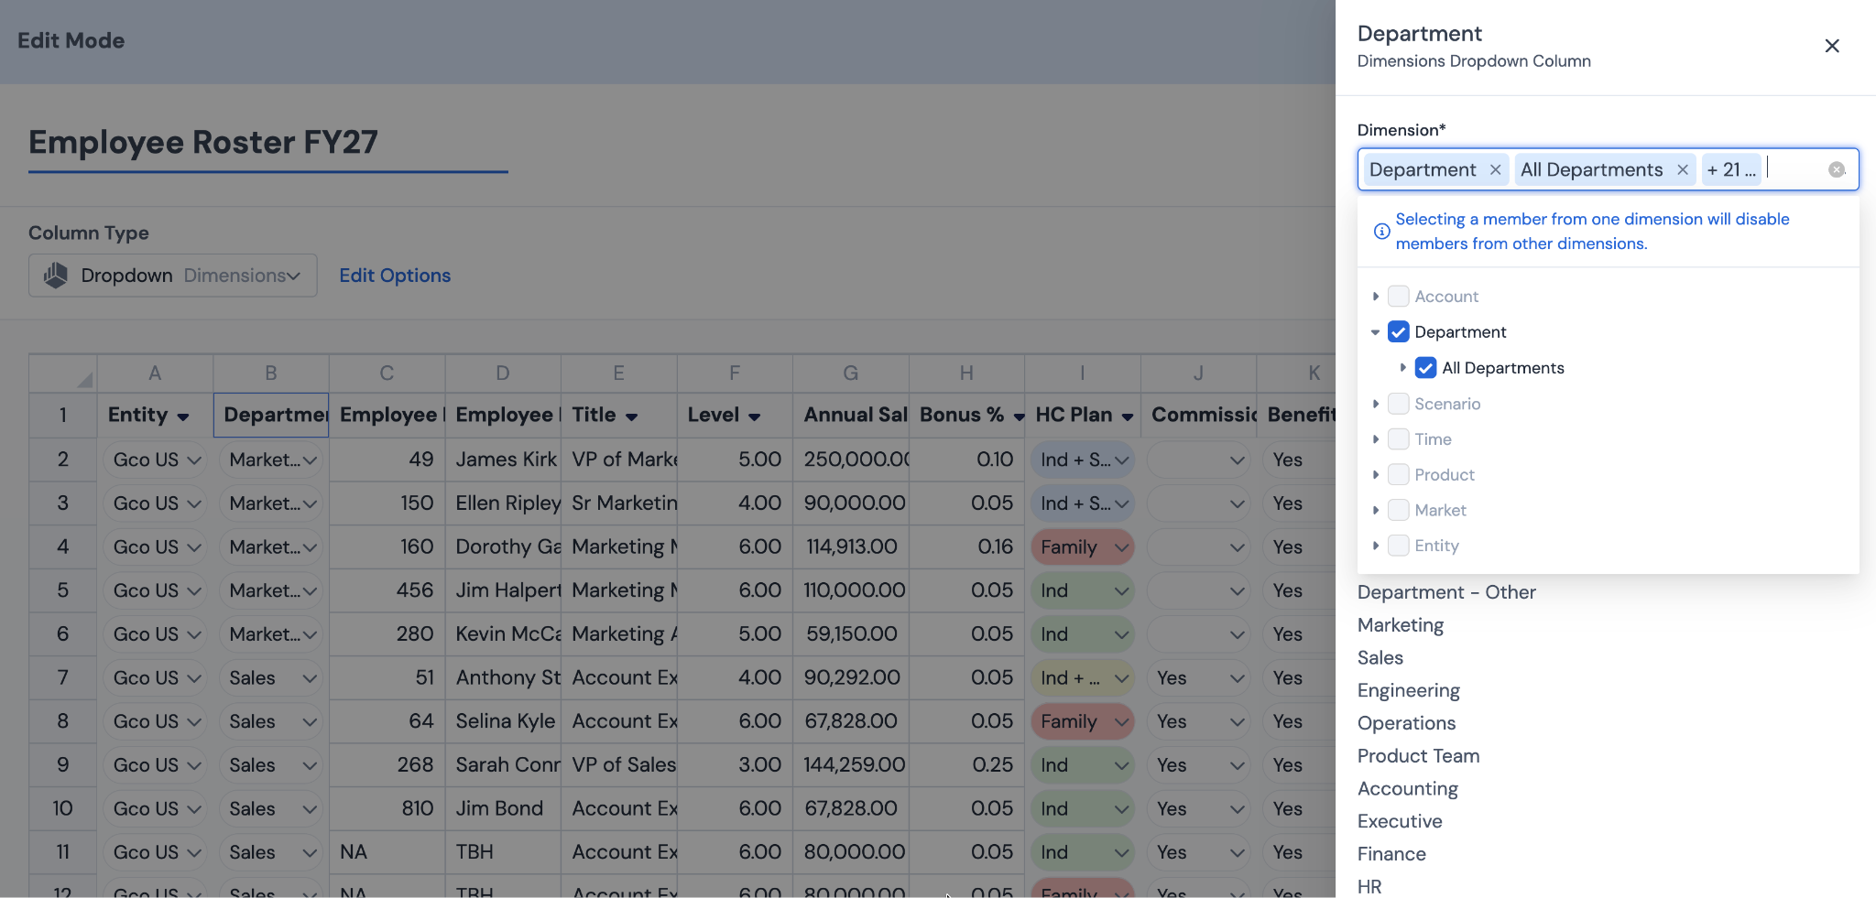Uncheck the Department dimension checkbox
This screenshot has width=1876, height=898.
point(1398,332)
